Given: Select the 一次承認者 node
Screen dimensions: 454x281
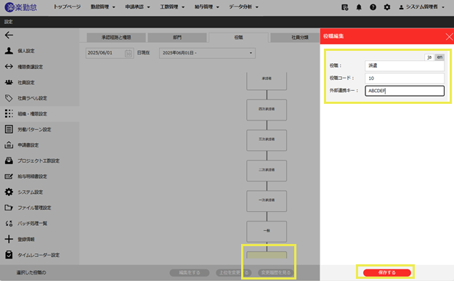Looking at the screenshot, I should 267,201.
